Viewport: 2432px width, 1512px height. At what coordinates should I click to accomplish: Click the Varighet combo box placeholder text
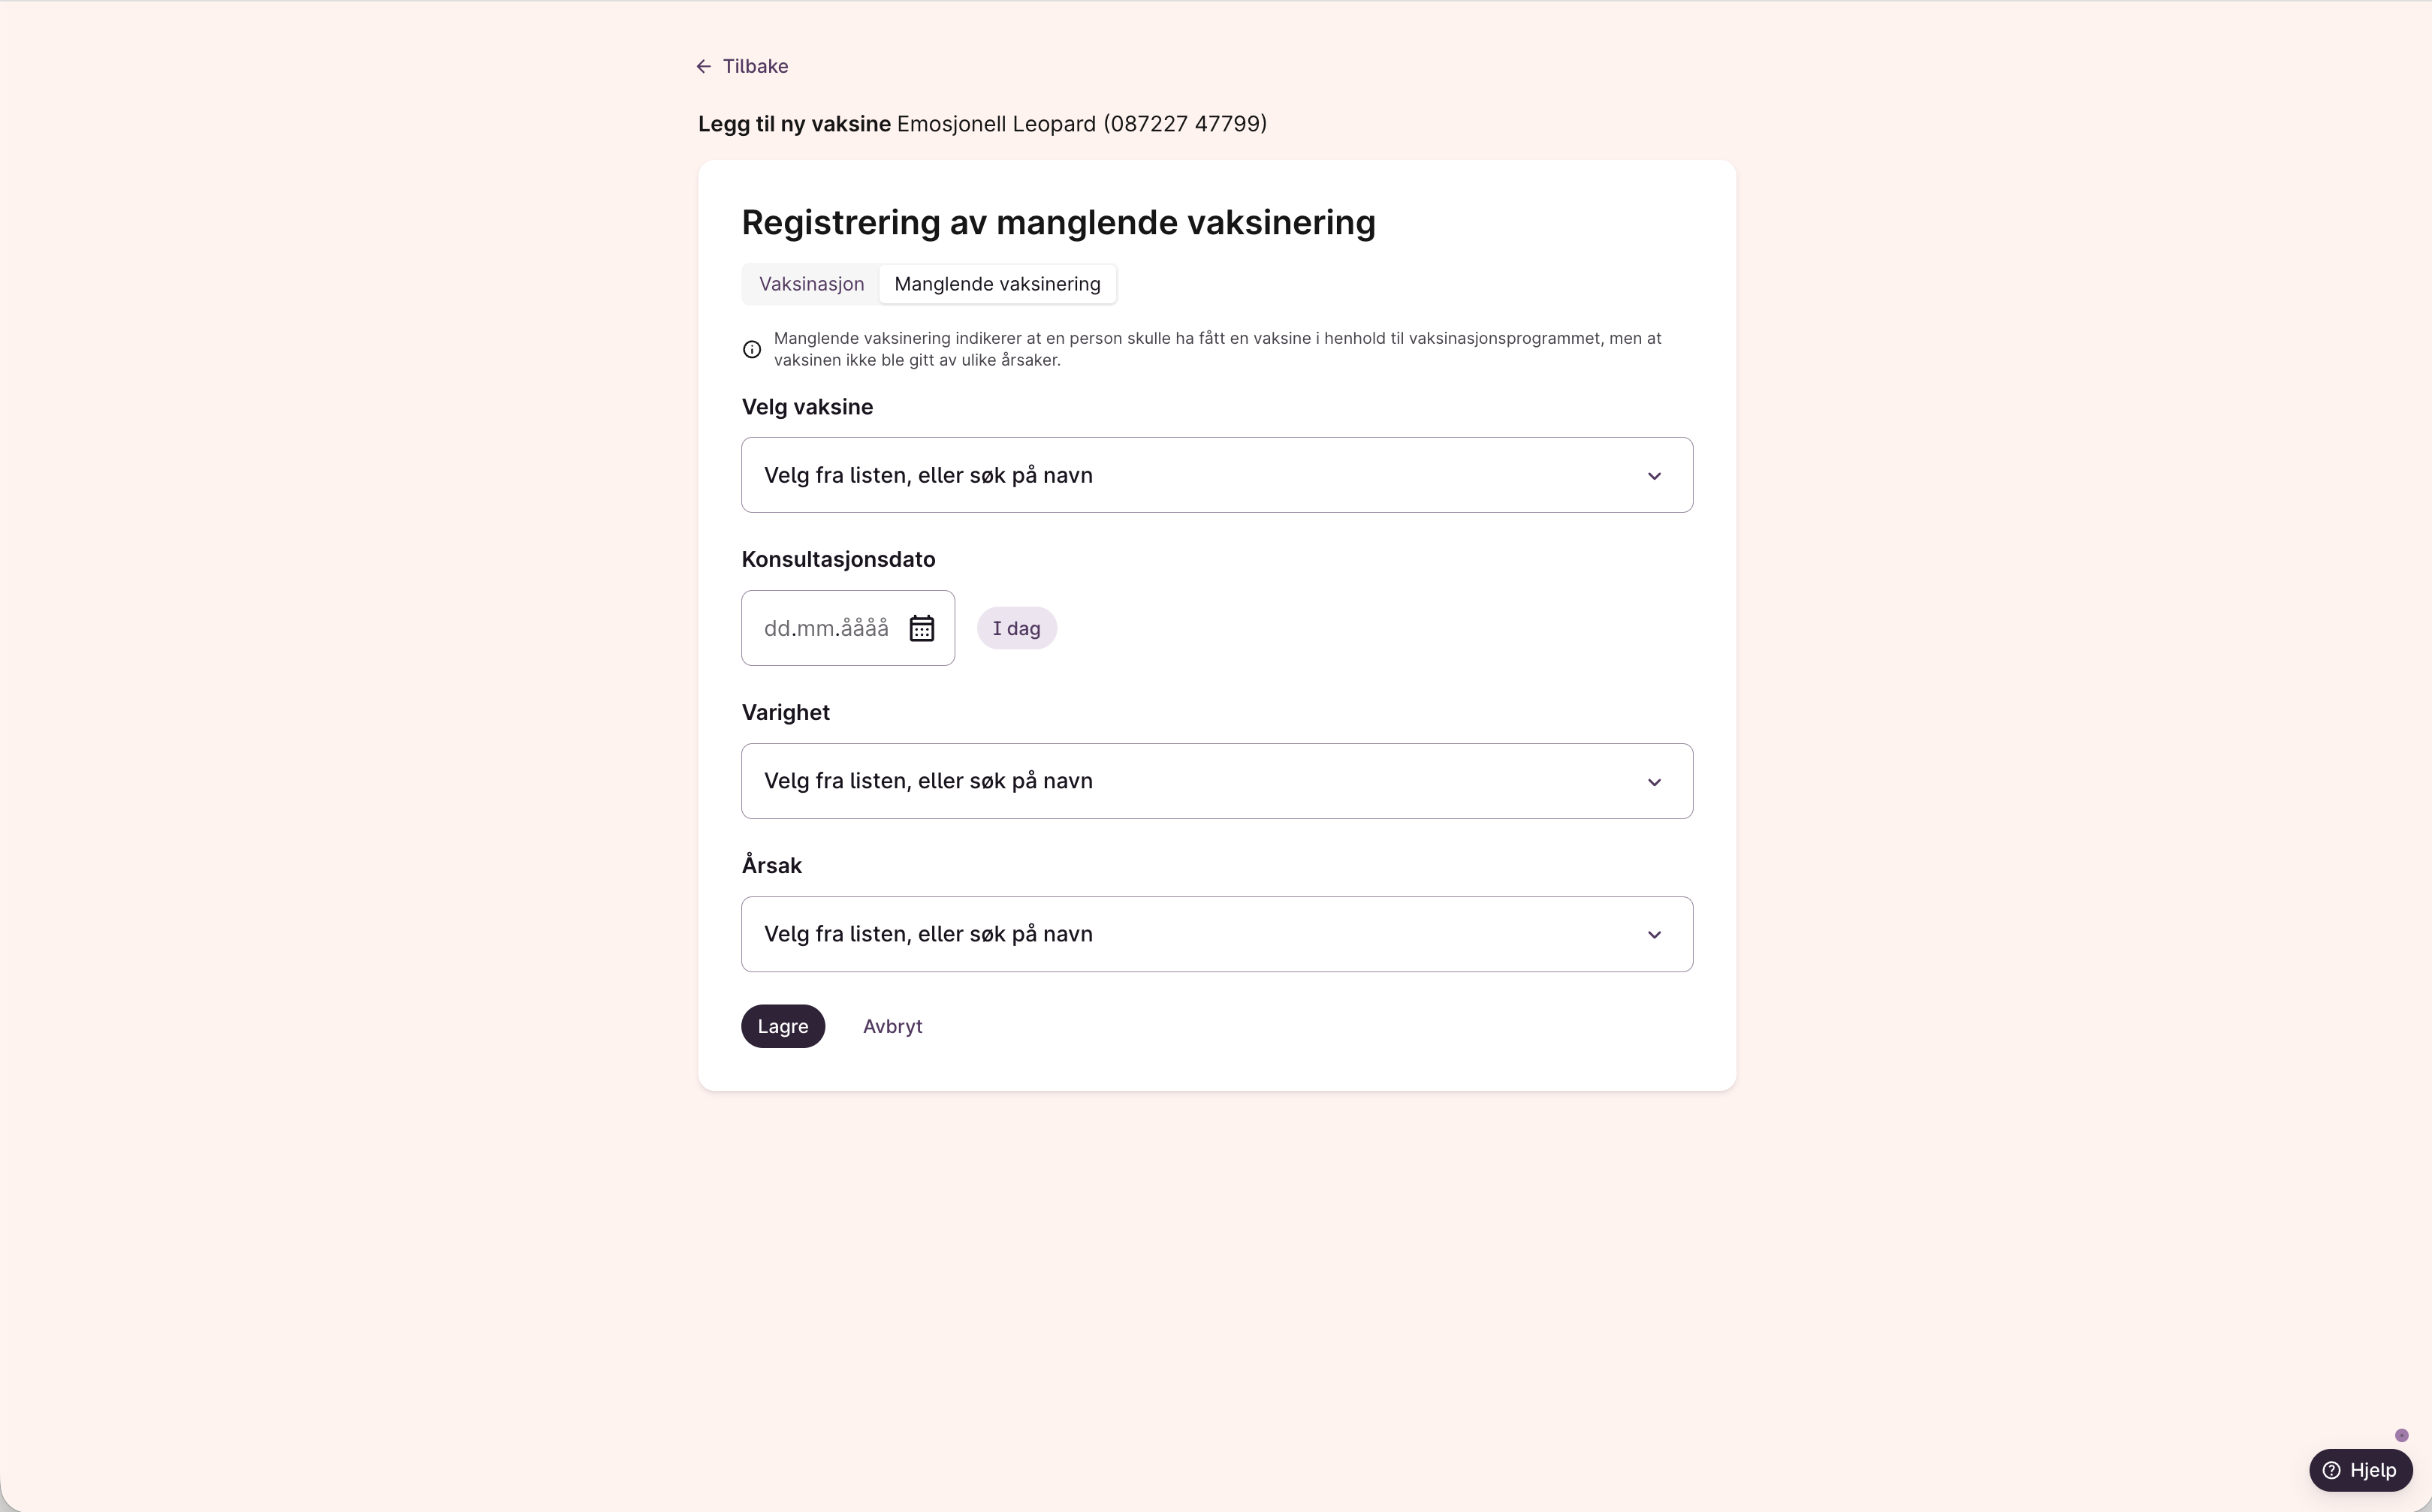[x=928, y=782]
